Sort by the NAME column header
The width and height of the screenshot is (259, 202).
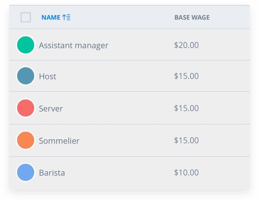51,17
